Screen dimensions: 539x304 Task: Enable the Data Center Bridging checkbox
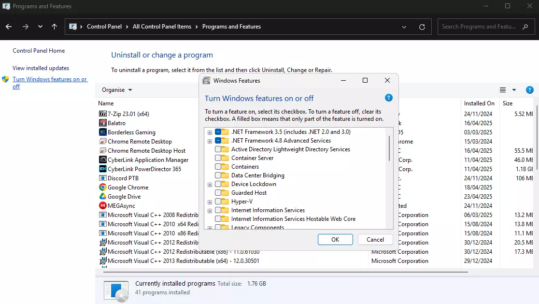218,175
